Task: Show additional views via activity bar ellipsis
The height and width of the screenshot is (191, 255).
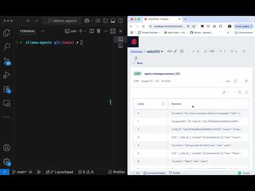Action: tap(7, 117)
